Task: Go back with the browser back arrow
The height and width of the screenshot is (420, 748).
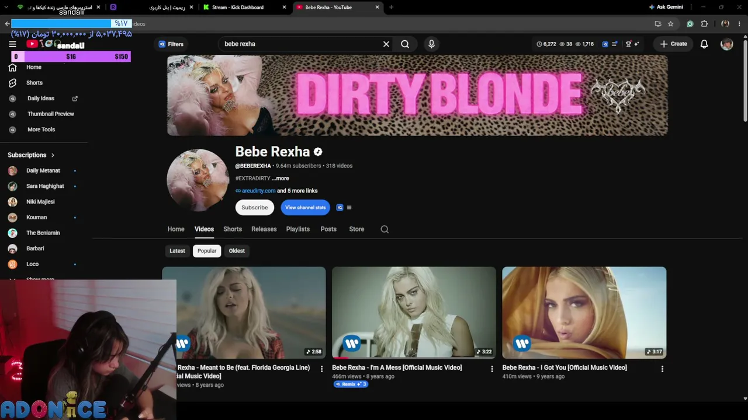Action: 7,24
